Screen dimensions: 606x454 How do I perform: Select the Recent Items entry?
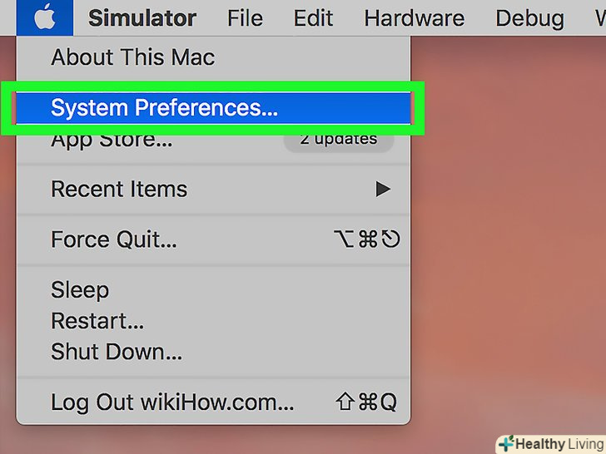[119, 189]
